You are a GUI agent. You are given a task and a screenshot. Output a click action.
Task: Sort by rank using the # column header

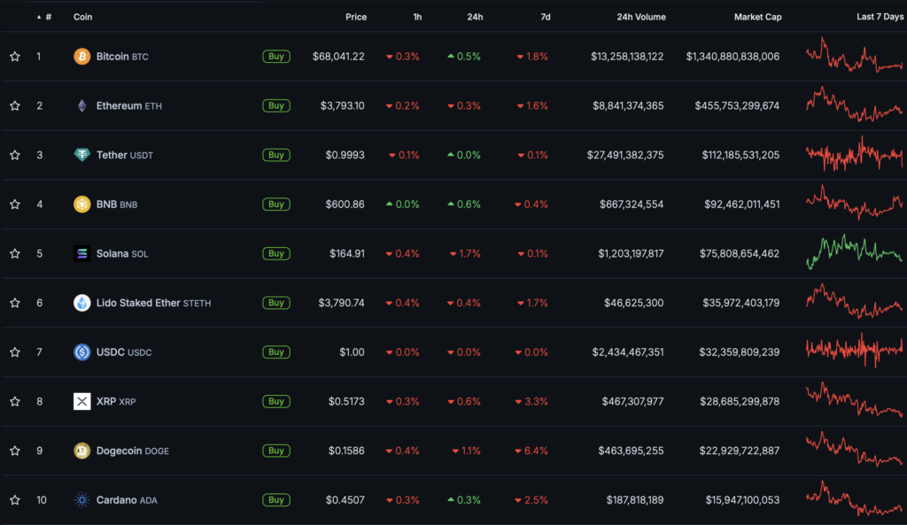point(48,17)
